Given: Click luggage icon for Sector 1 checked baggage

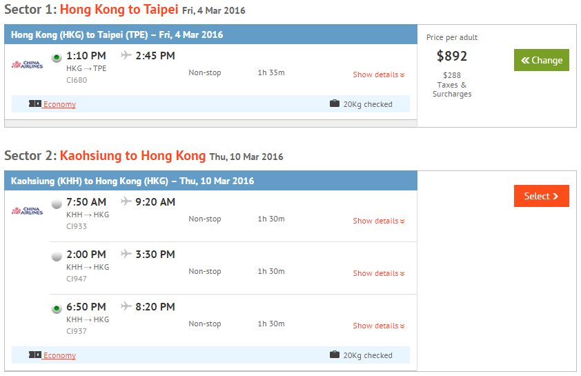Looking at the screenshot, I should tap(335, 103).
